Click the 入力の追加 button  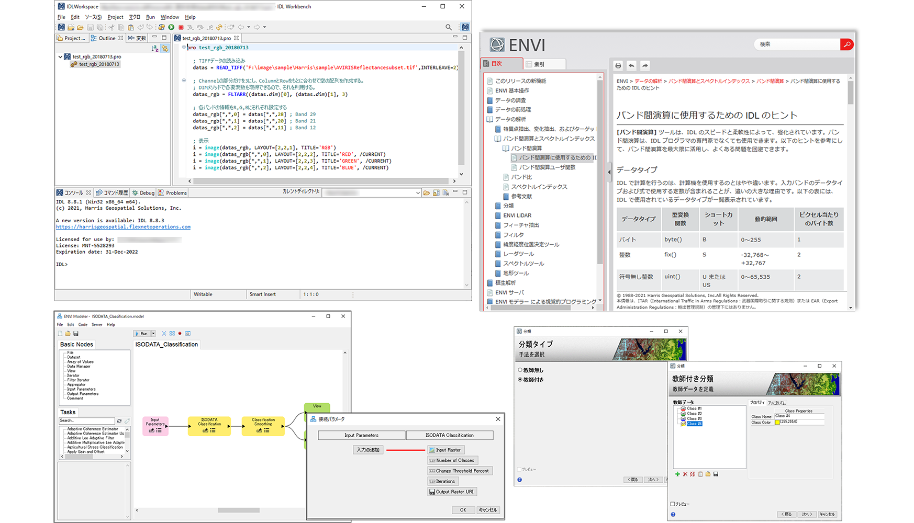pyautogui.click(x=368, y=450)
